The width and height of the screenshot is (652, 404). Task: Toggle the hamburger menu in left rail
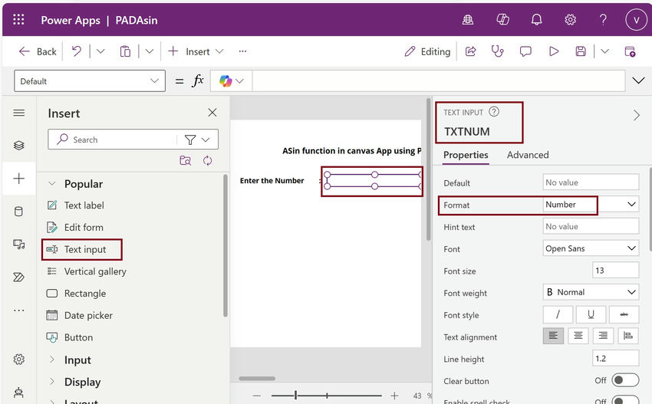(18, 113)
